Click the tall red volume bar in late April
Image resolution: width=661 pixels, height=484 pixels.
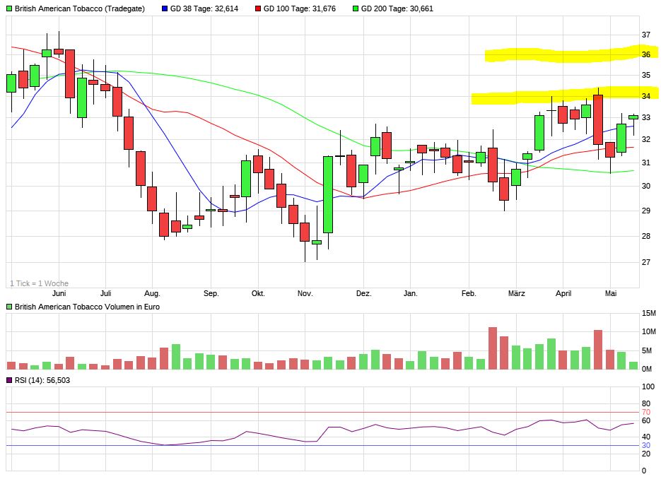[598, 350]
